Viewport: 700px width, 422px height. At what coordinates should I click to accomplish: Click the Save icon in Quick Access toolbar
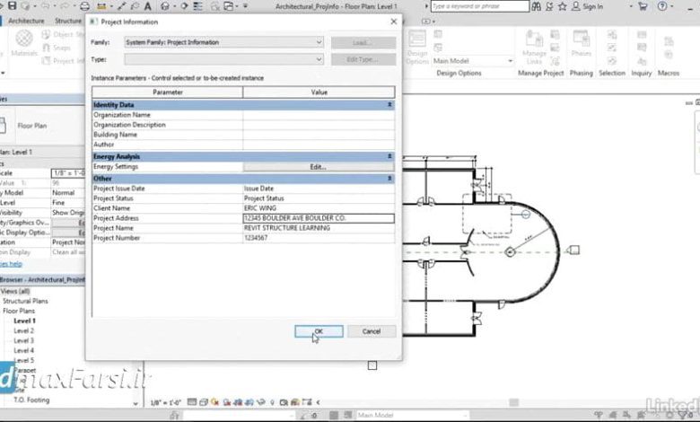click(x=12, y=6)
